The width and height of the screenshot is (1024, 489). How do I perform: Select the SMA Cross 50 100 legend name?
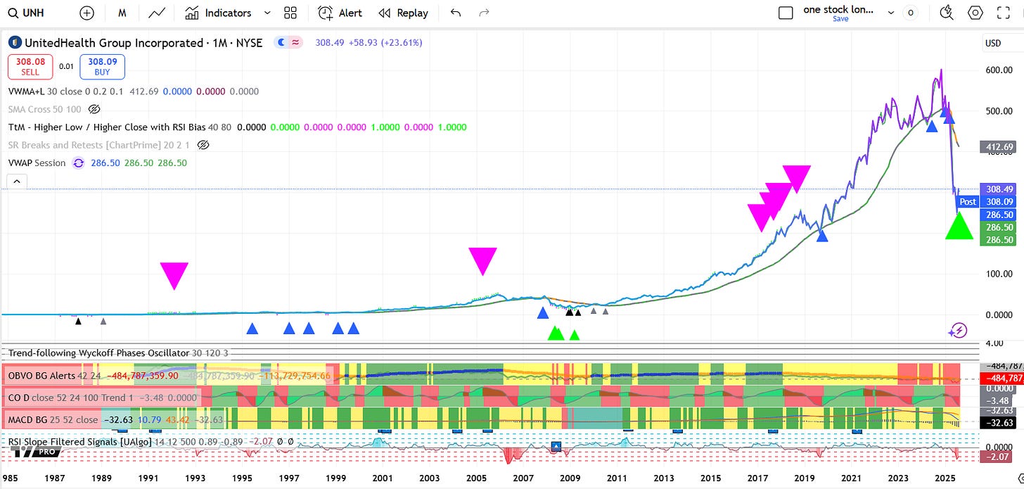(x=44, y=110)
